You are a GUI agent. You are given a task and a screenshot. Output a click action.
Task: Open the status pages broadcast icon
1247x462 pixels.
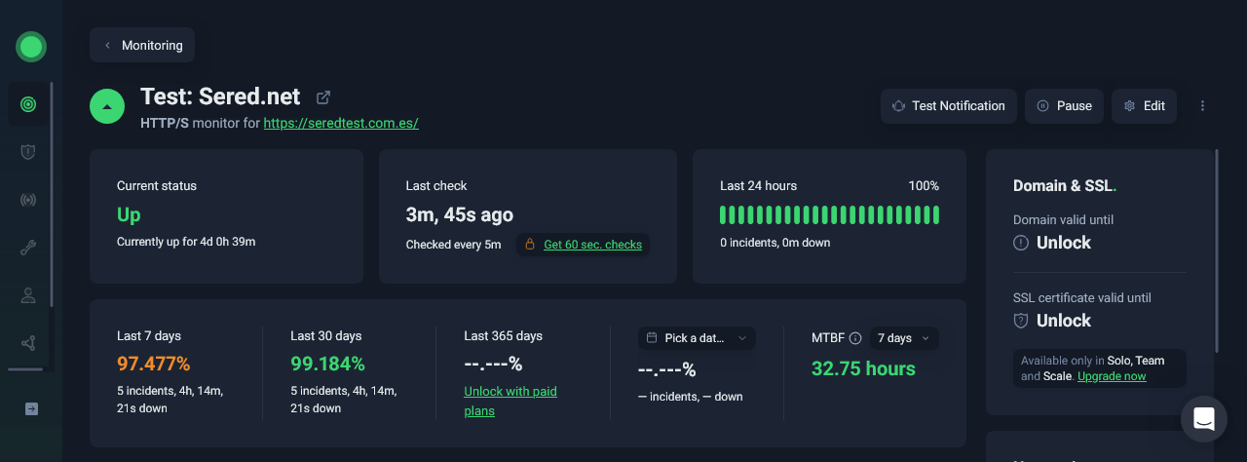click(28, 200)
